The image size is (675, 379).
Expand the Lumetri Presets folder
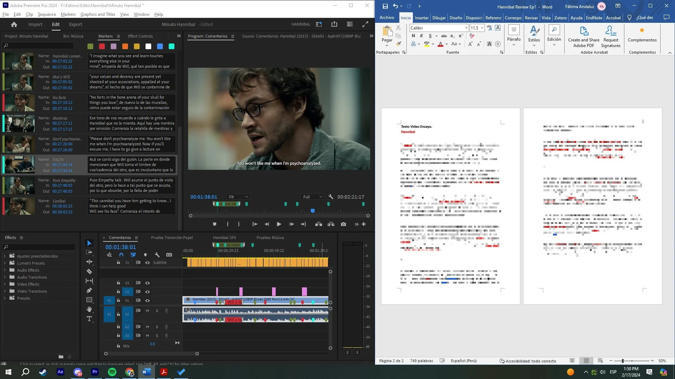5,263
